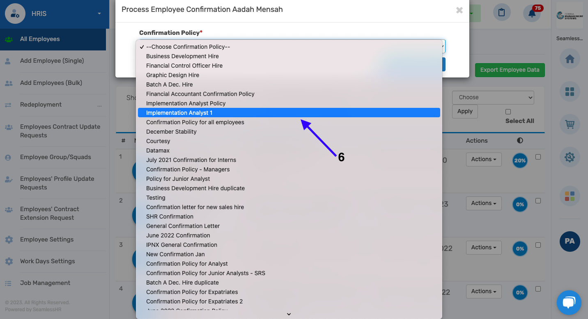Open the apps grid icon on the right sidebar
The image size is (588, 319).
570,92
